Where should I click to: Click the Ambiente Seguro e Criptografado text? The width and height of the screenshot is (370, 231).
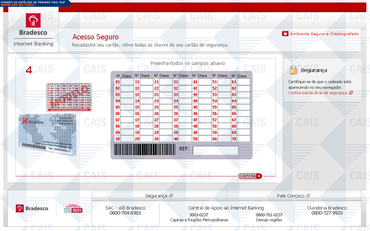tap(324, 34)
